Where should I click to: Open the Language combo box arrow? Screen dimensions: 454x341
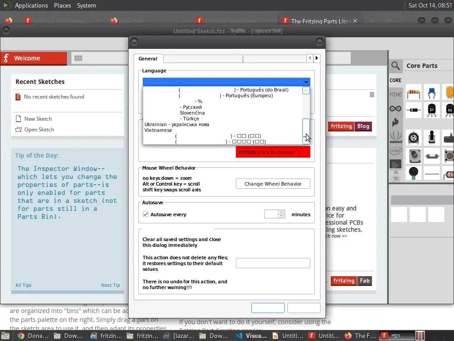tap(306, 82)
